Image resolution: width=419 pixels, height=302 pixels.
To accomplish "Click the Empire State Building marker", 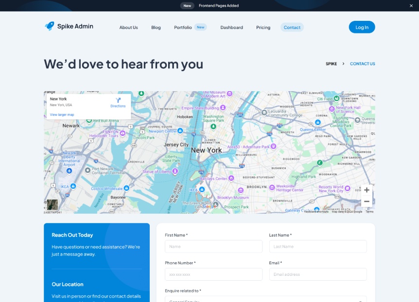I will (x=223, y=108).
